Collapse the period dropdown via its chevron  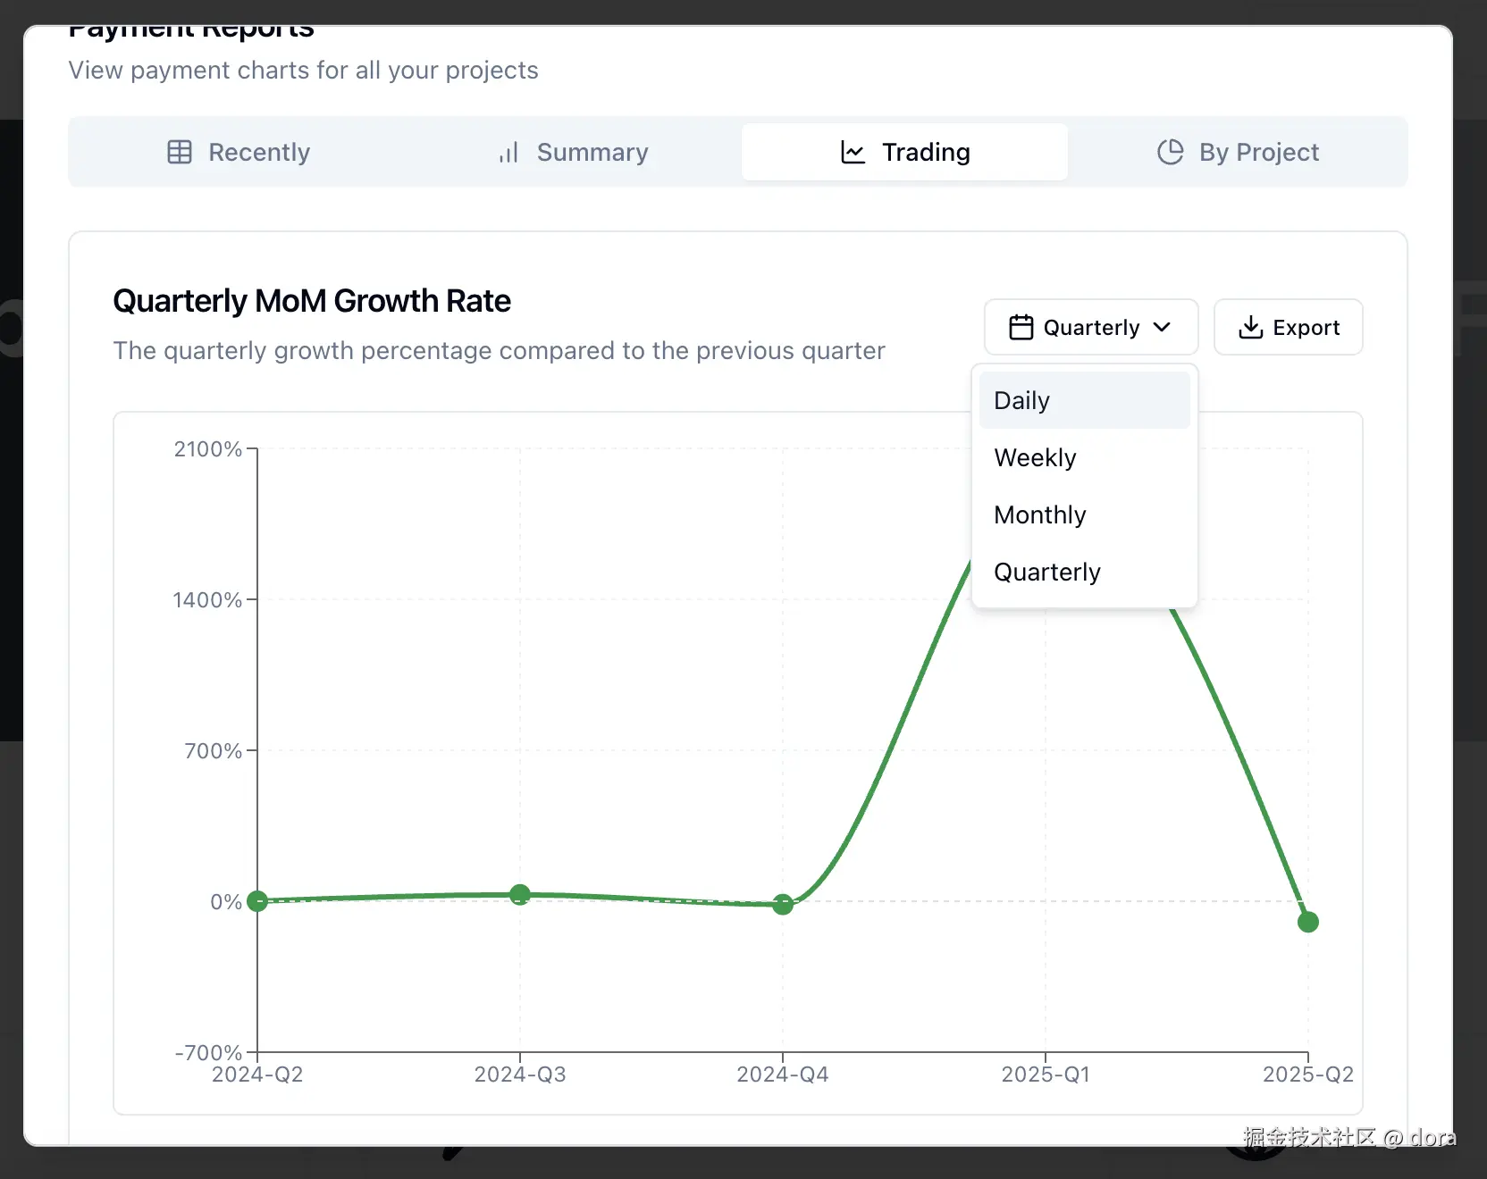click(1162, 327)
